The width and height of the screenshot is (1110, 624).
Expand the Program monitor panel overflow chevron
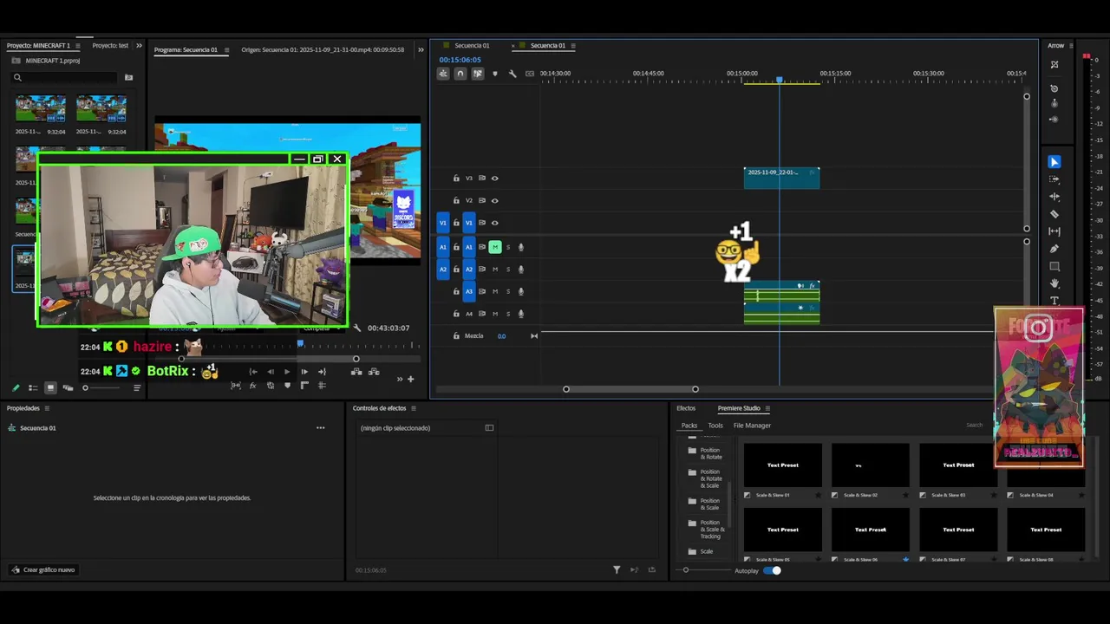421,49
